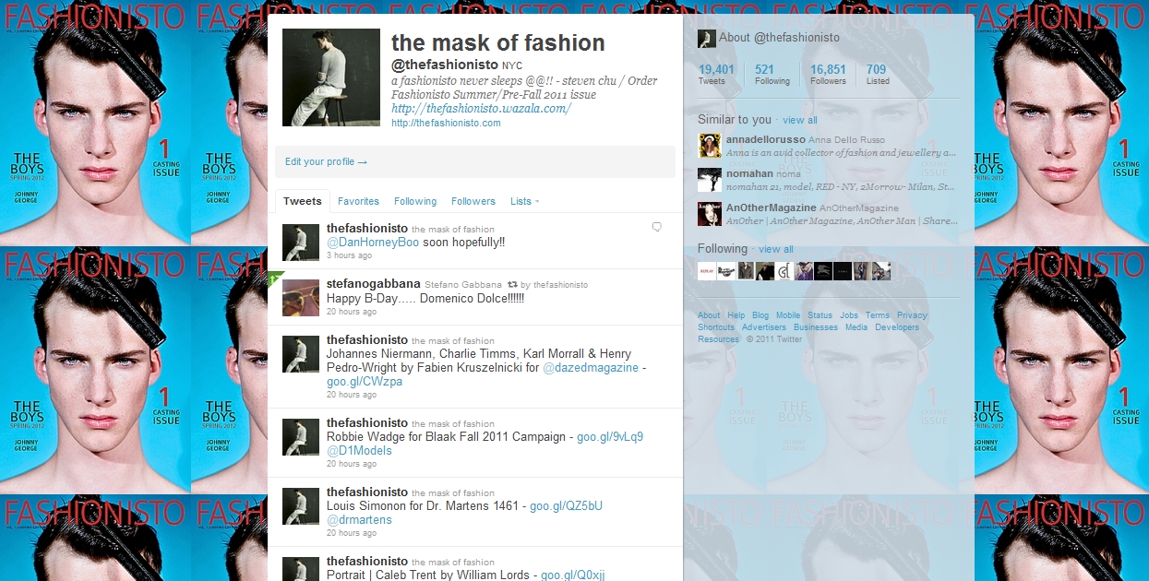Click the Businesses footer link
1149x581 pixels.
(816, 327)
